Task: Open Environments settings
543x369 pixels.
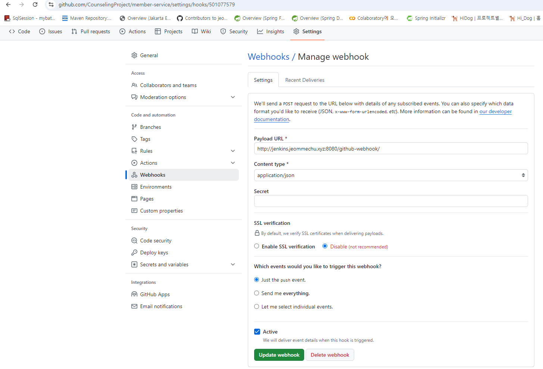Action: (184, 187)
